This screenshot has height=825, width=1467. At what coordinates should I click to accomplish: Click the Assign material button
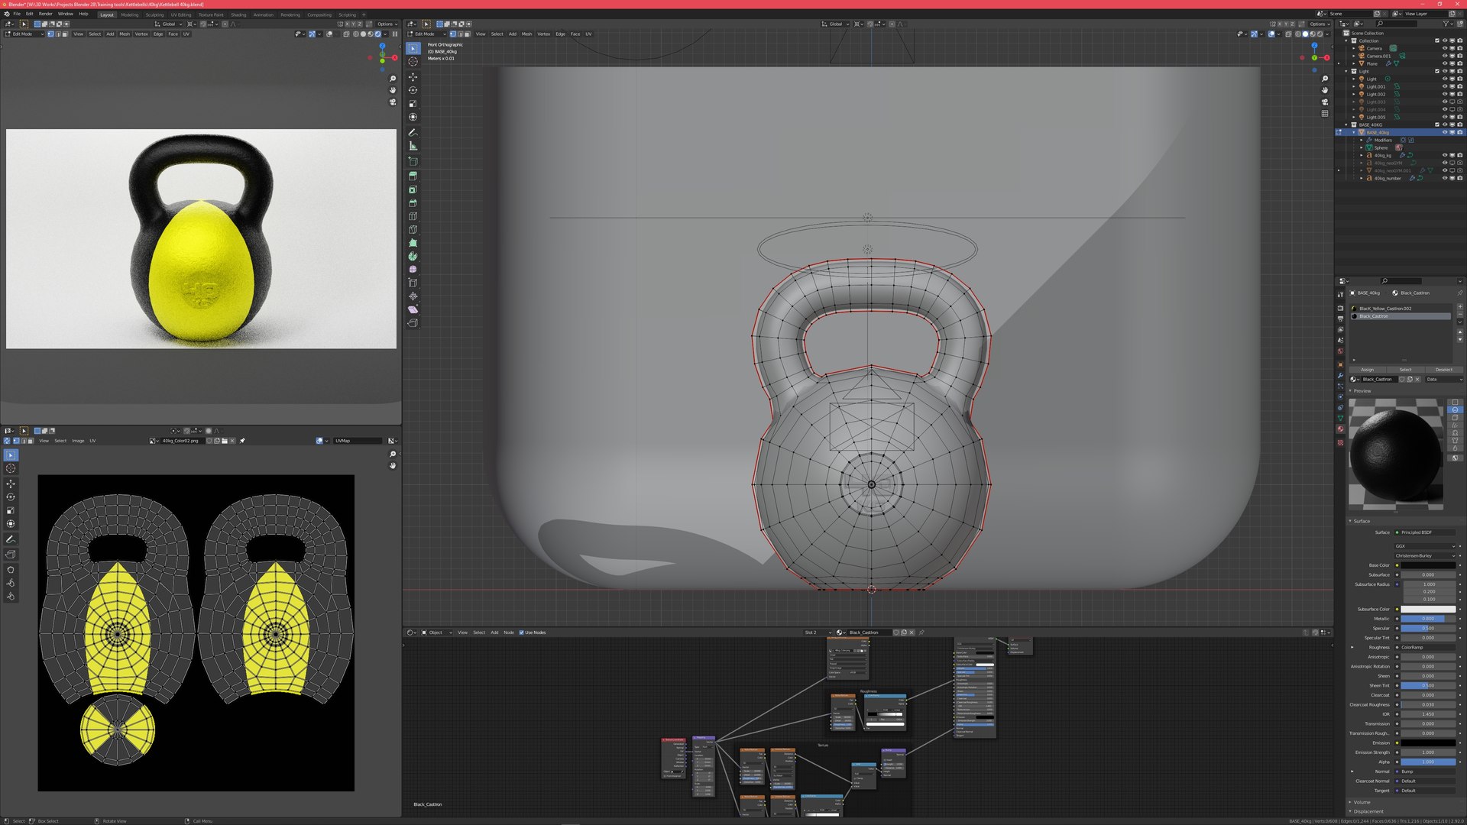click(x=1368, y=370)
